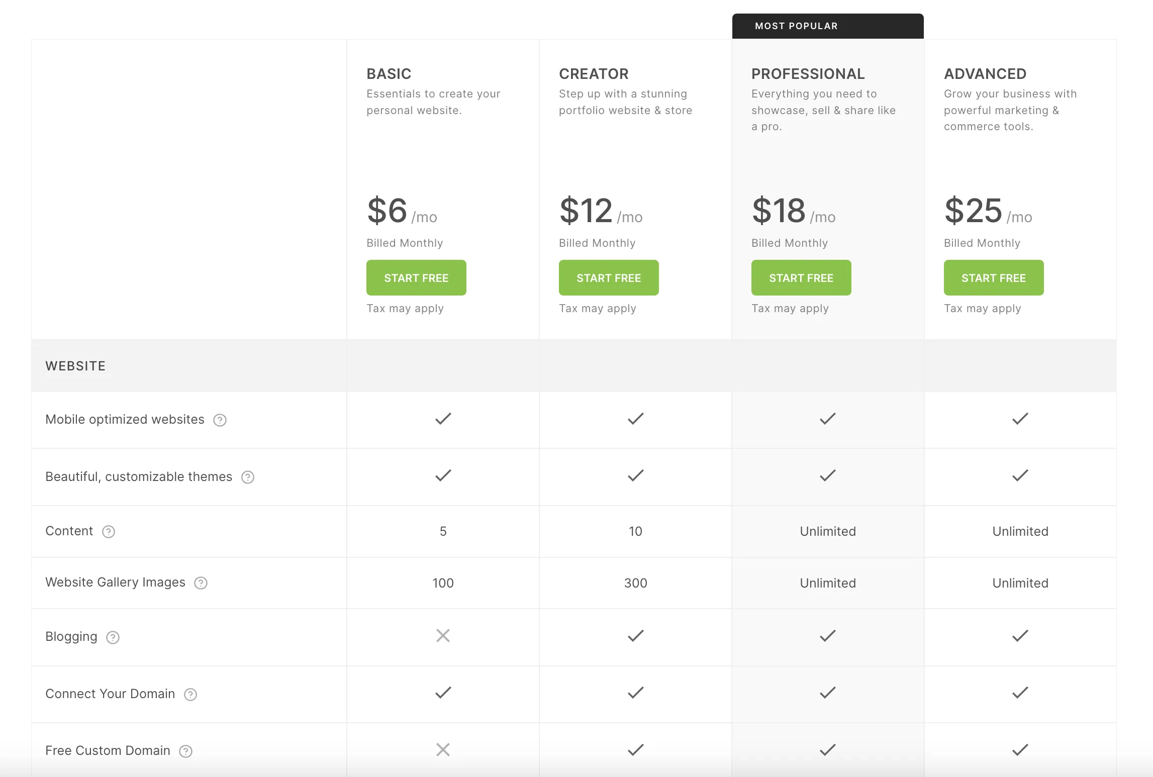Click the $12 /mo price

(x=601, y=211)
